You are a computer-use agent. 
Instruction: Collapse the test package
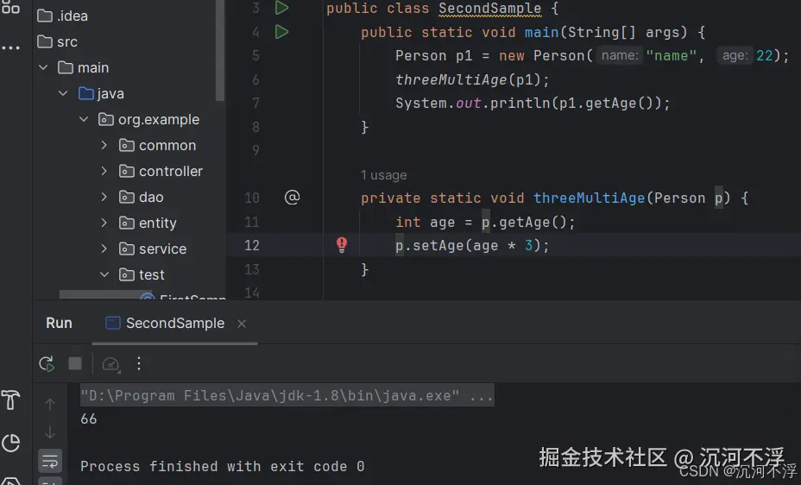pyautogui.click(x=104, y=274)
